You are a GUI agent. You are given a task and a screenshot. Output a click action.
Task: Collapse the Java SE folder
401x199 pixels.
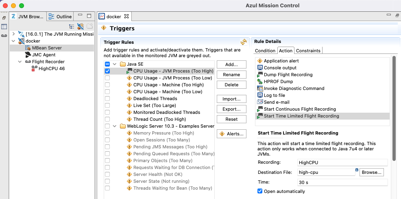click(115, 64)
